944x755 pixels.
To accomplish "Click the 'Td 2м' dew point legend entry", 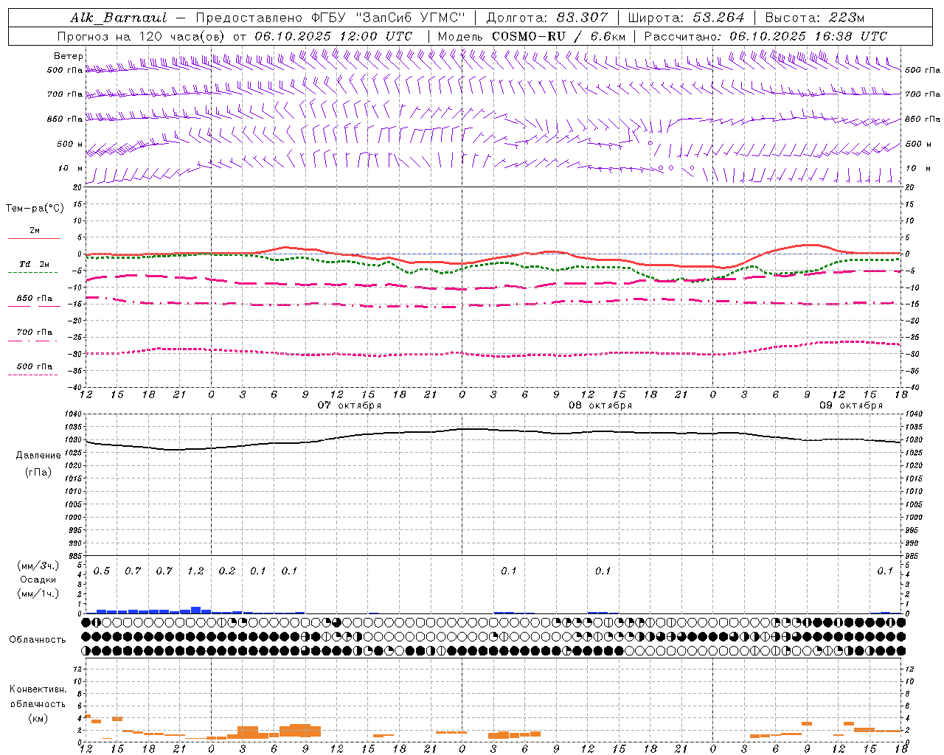I will point(35,264).
